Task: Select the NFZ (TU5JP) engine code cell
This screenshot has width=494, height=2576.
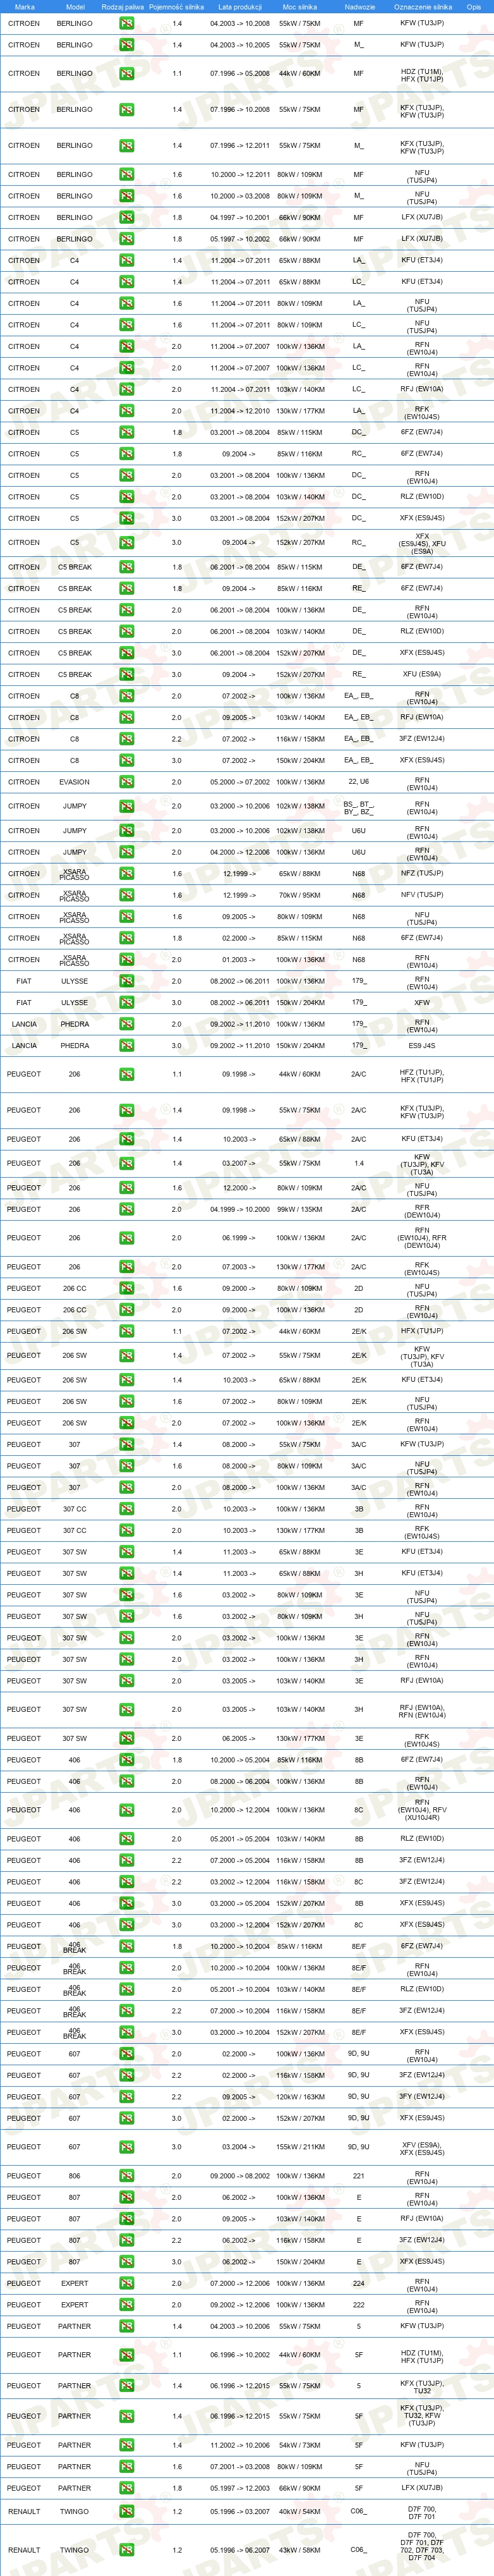Action: 422,874
